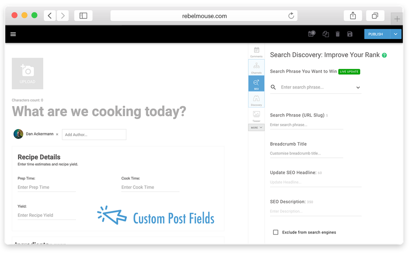
Task: Open the Discovery sidebar tab
Action: tap(256, 100)
